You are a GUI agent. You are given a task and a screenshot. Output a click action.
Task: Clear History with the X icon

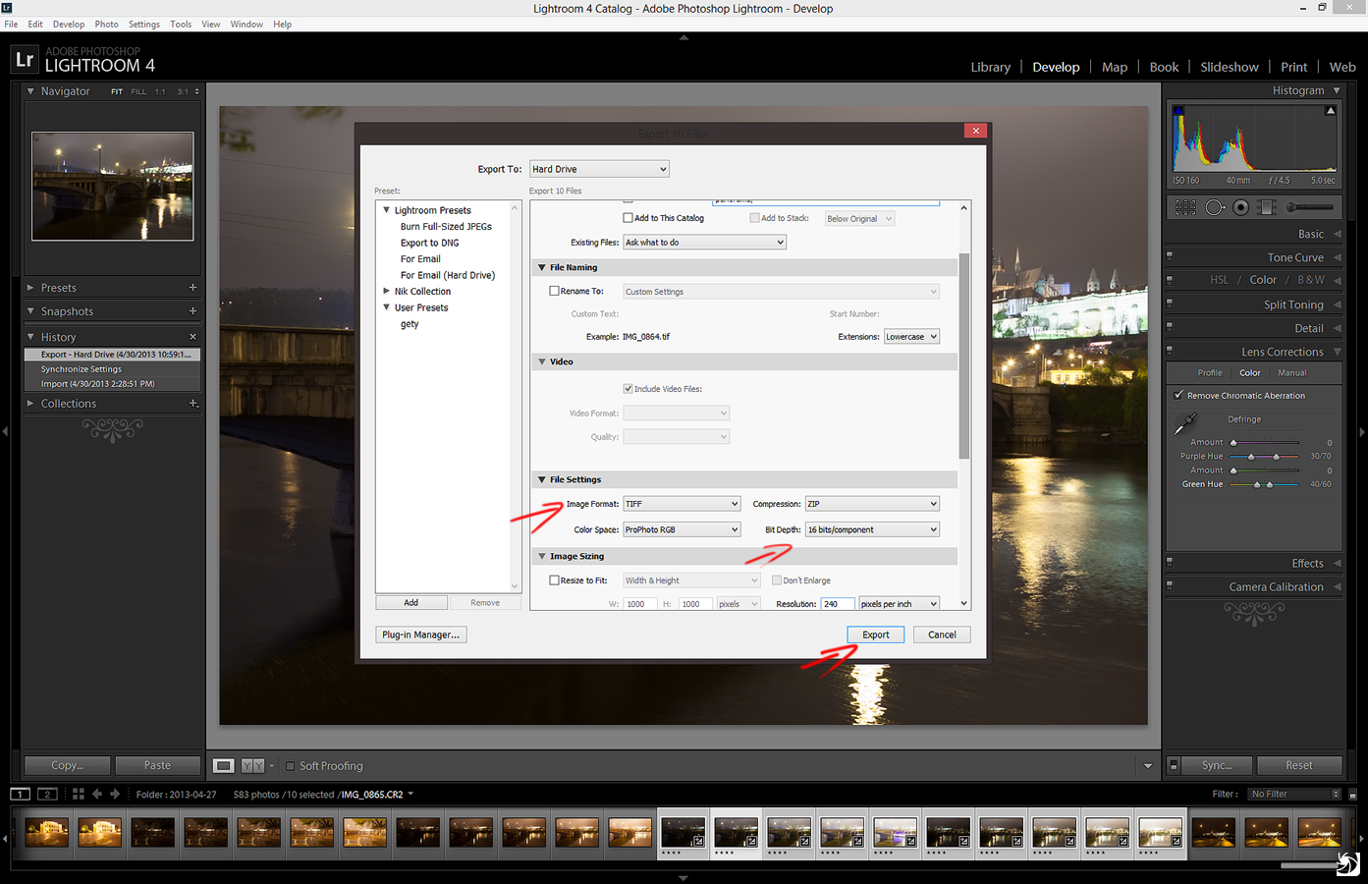coord(192,337)
